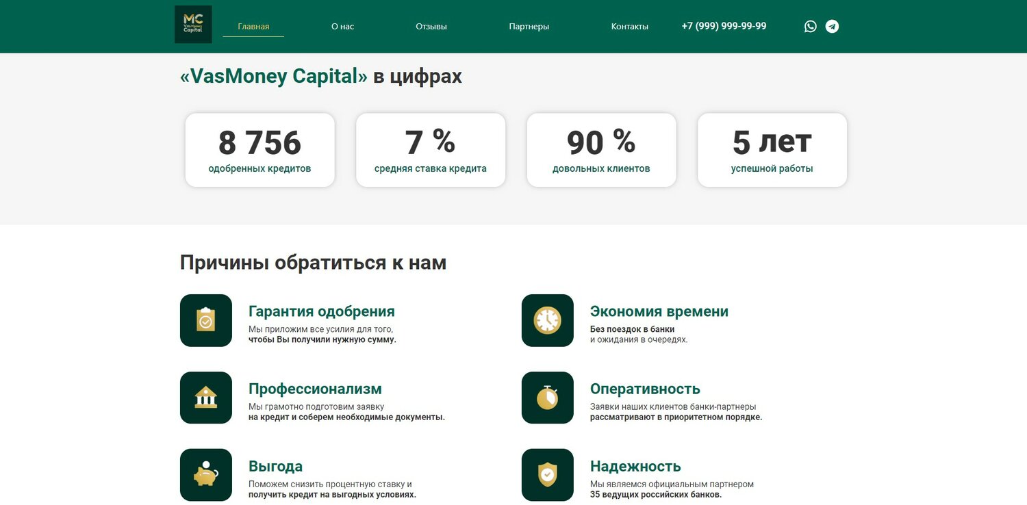Click the text Без поездок в банки
1027x505 pixels.
[633, 329]
